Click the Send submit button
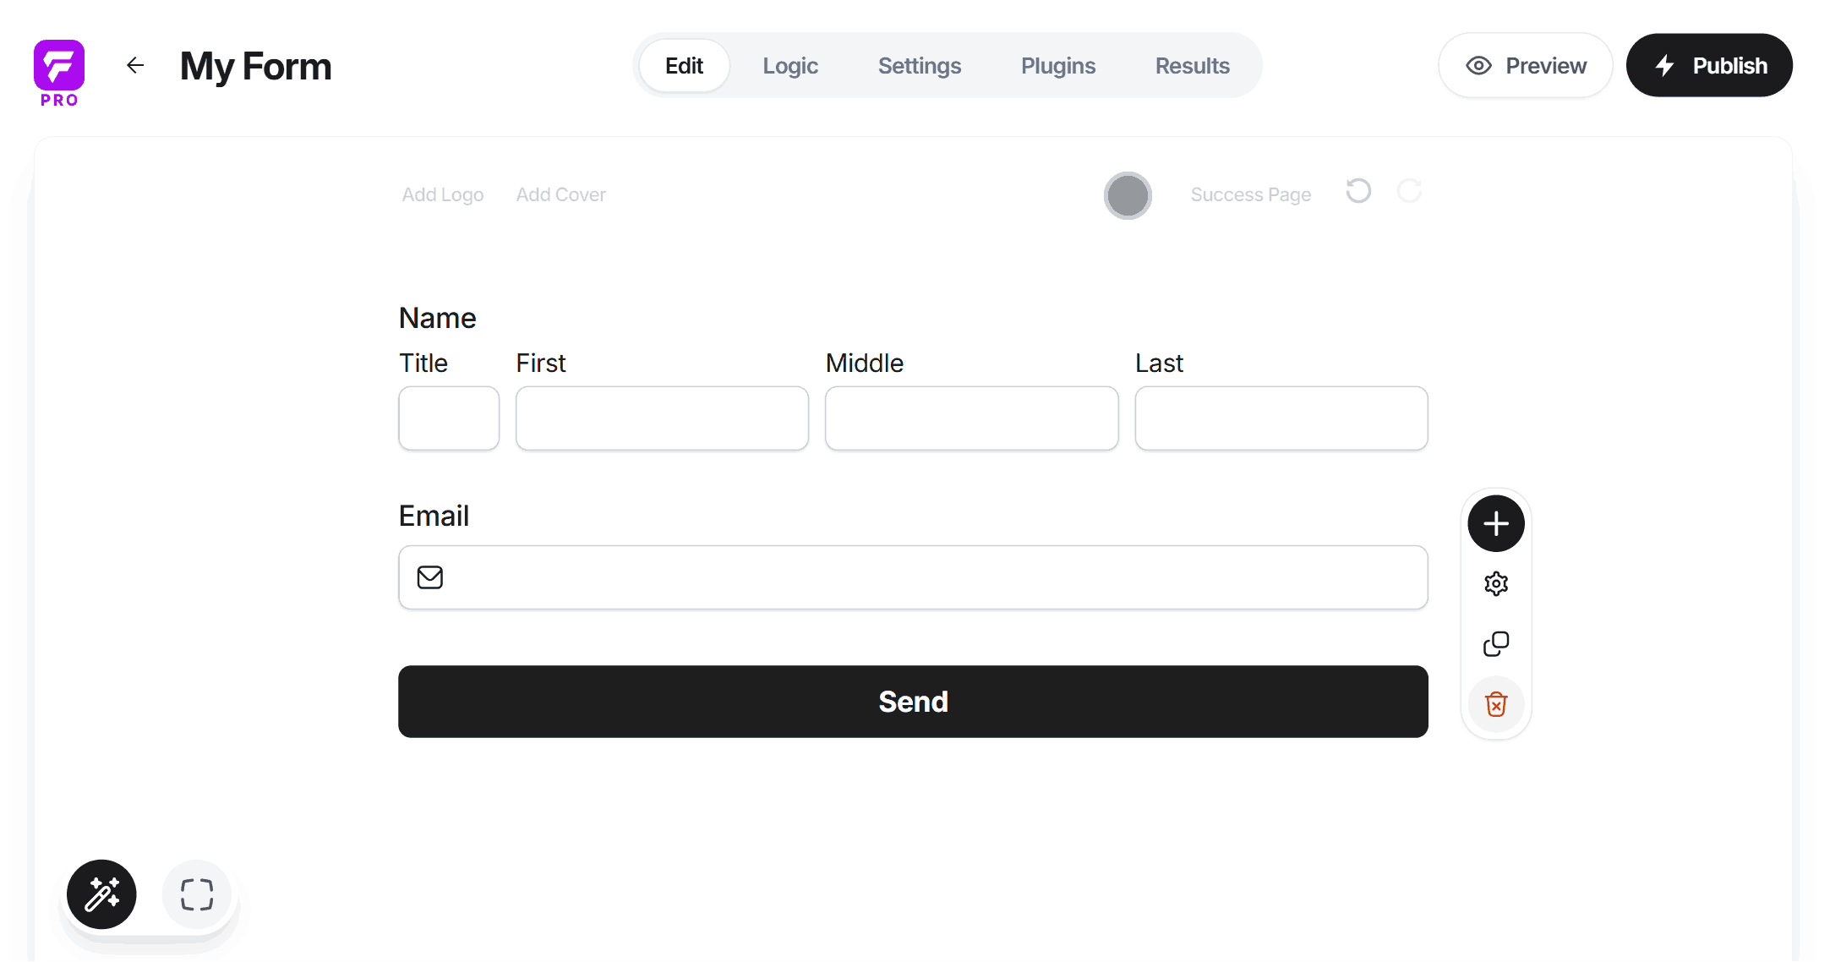Viewport: 1830px width, 962px height. pos(913,702)
